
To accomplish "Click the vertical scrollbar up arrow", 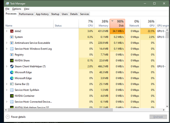I will click(167, 30).
